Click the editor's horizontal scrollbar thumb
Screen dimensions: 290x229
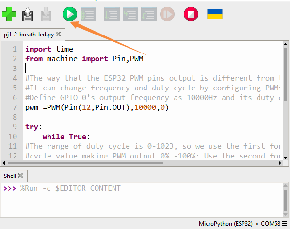85,163
